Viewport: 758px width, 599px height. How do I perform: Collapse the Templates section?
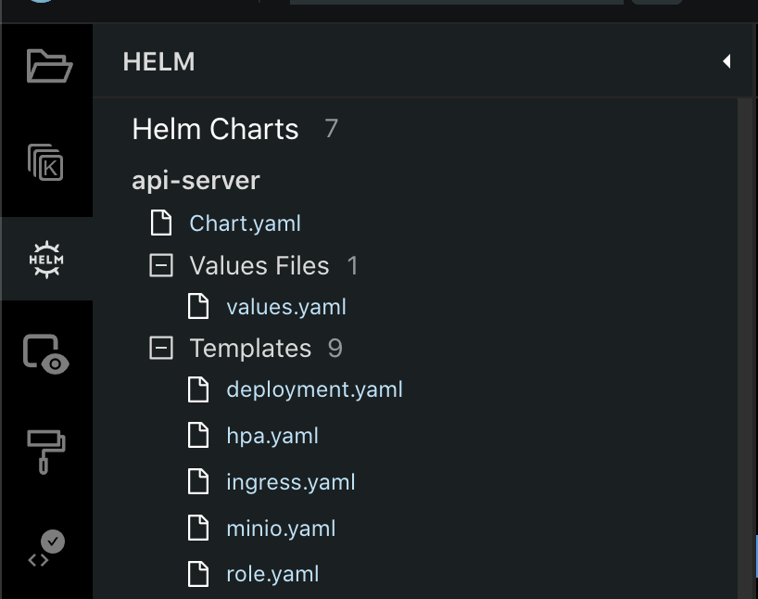click(x=161, y=349)
